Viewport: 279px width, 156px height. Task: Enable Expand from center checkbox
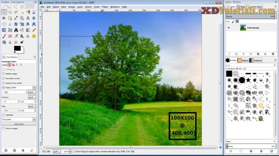(3, 83)
